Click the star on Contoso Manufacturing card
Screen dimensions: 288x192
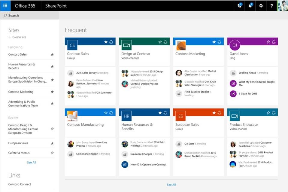point(106,113)
